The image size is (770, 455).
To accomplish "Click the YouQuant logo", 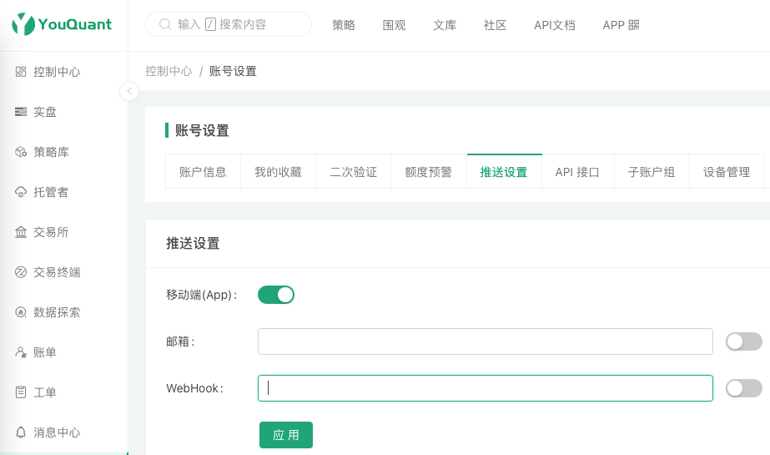I will 62,24.
